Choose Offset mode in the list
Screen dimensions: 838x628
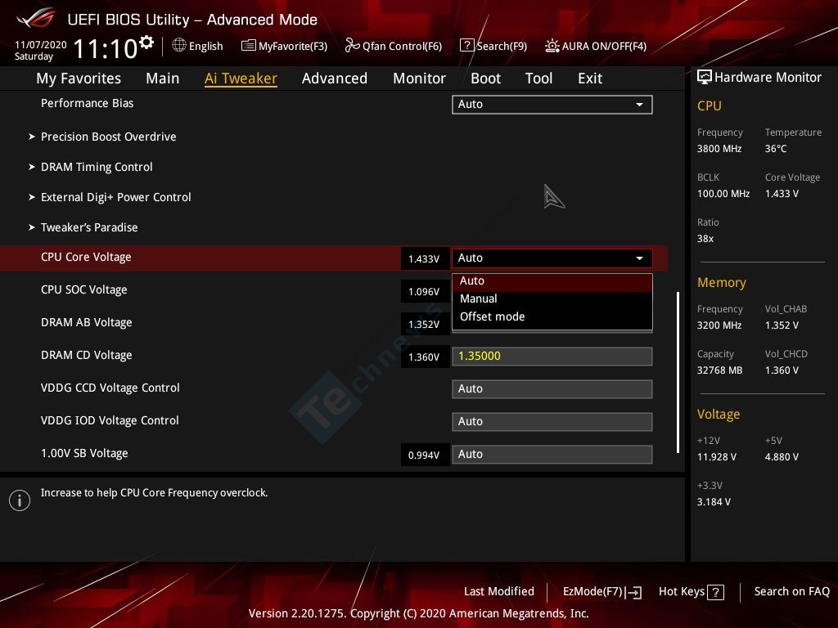pyautogui.click(x=552, y=316)
